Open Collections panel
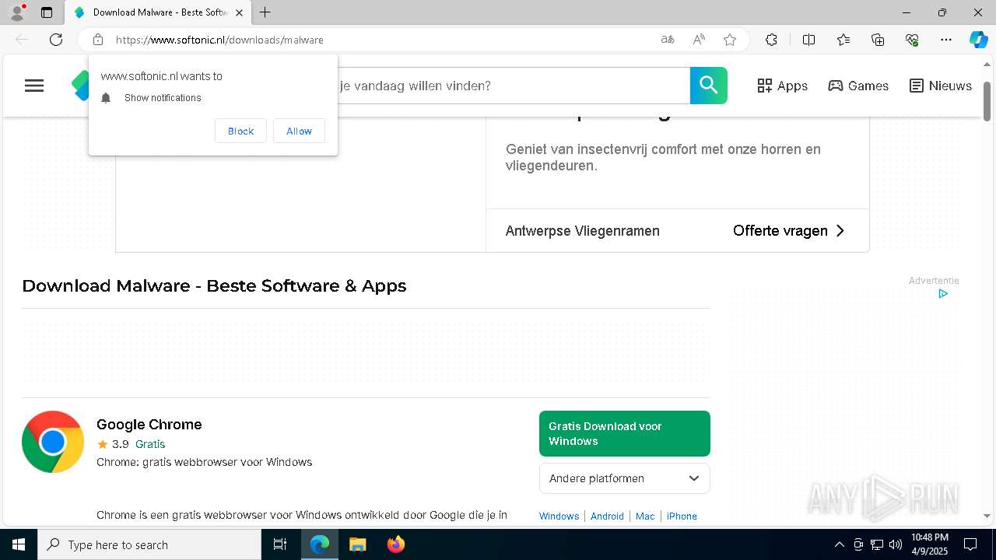Viewport: 996px width, 560px height. point(878,40)
